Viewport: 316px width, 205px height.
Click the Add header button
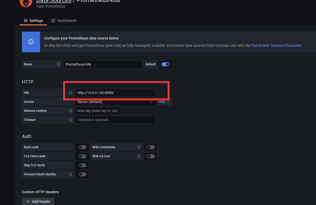[x=38, y=201]
